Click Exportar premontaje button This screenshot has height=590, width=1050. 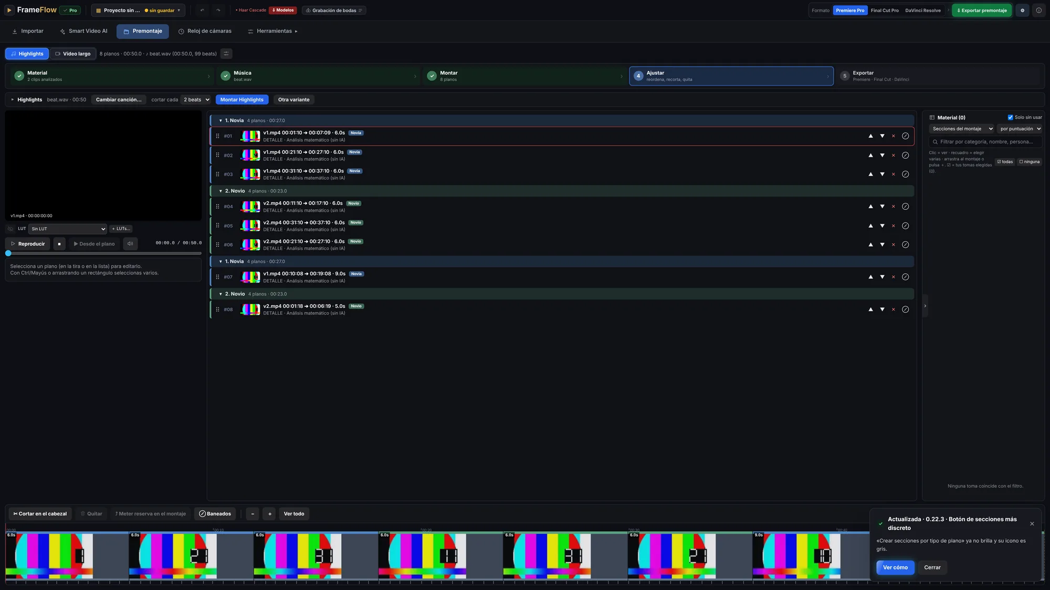(982, 10)
